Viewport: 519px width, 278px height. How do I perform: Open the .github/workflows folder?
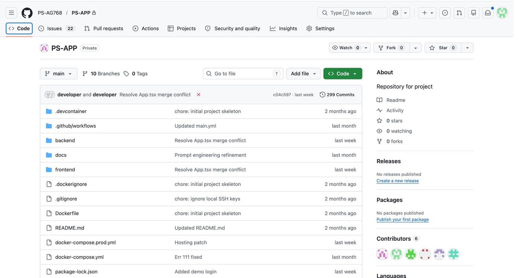tap(76, 126)
